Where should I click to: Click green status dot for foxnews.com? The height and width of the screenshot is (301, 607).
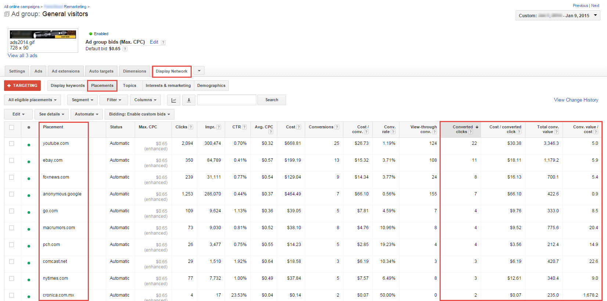tap(29, 179)
